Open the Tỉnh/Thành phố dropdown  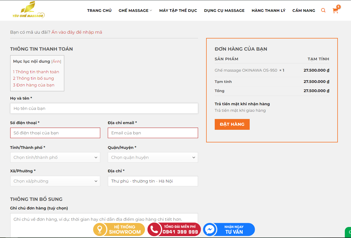click(x=55, y=157)
